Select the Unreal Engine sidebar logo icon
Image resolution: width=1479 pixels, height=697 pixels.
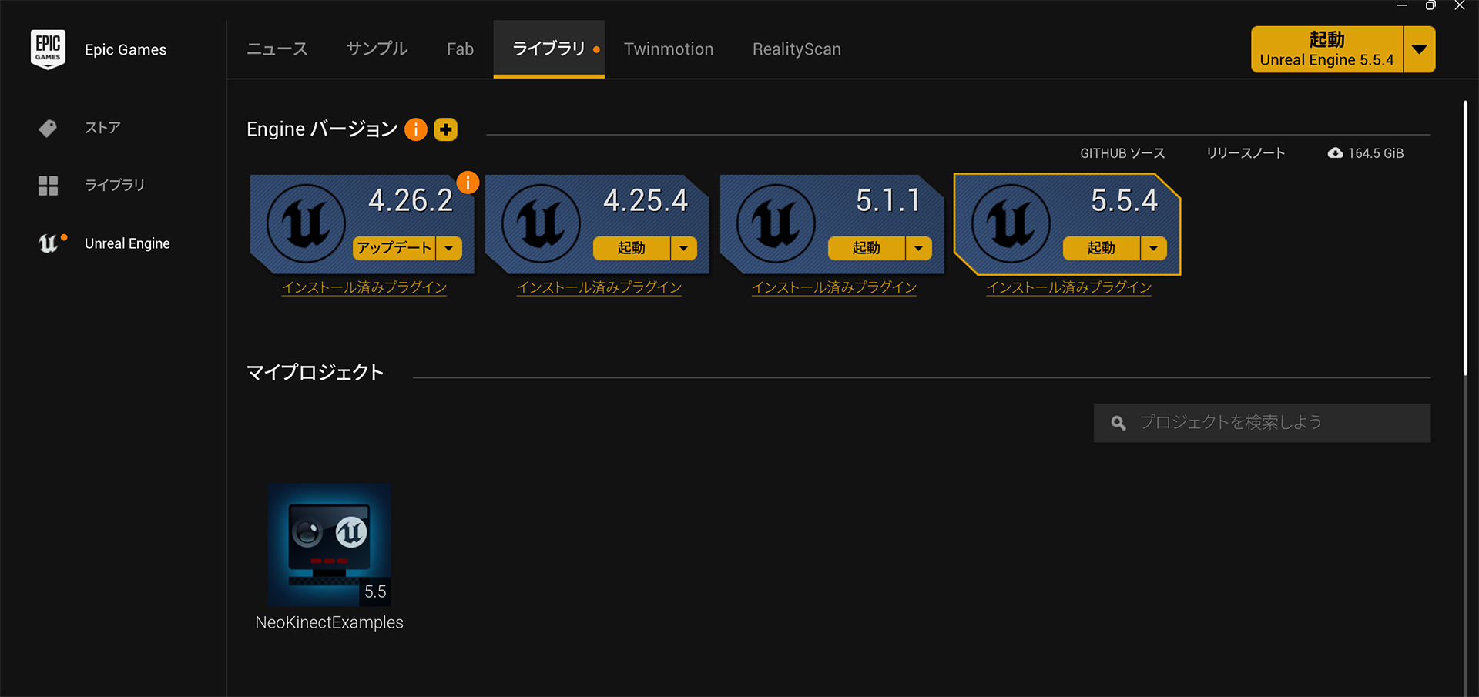click(x=48, y=243)
